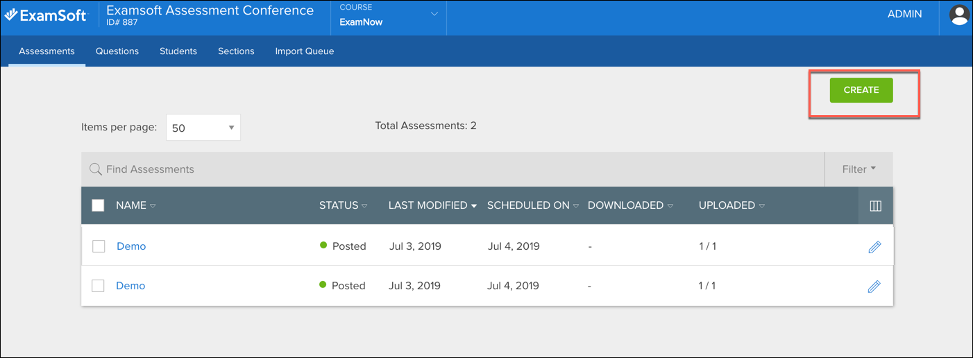The image size is (973, 358).
Task: Open the first Demo assessment link
Action: (x=131, y=246)
